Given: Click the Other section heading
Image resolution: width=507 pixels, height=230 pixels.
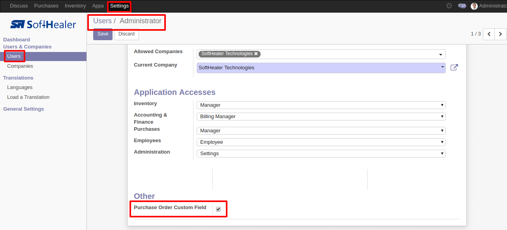Looking at the screenshot, I should pyautogui.click(x=145, y=196).
